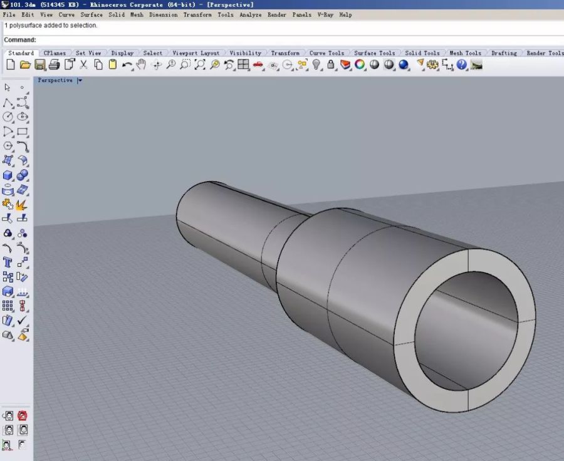Open the Solid menu
564x461 pixels.
click(x=116, y=14)
